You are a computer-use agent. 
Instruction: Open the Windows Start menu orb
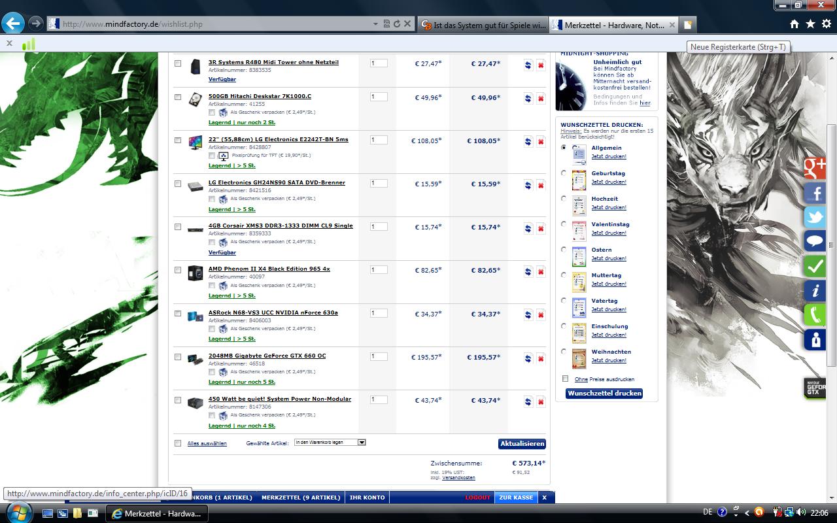tap(18, 513)
